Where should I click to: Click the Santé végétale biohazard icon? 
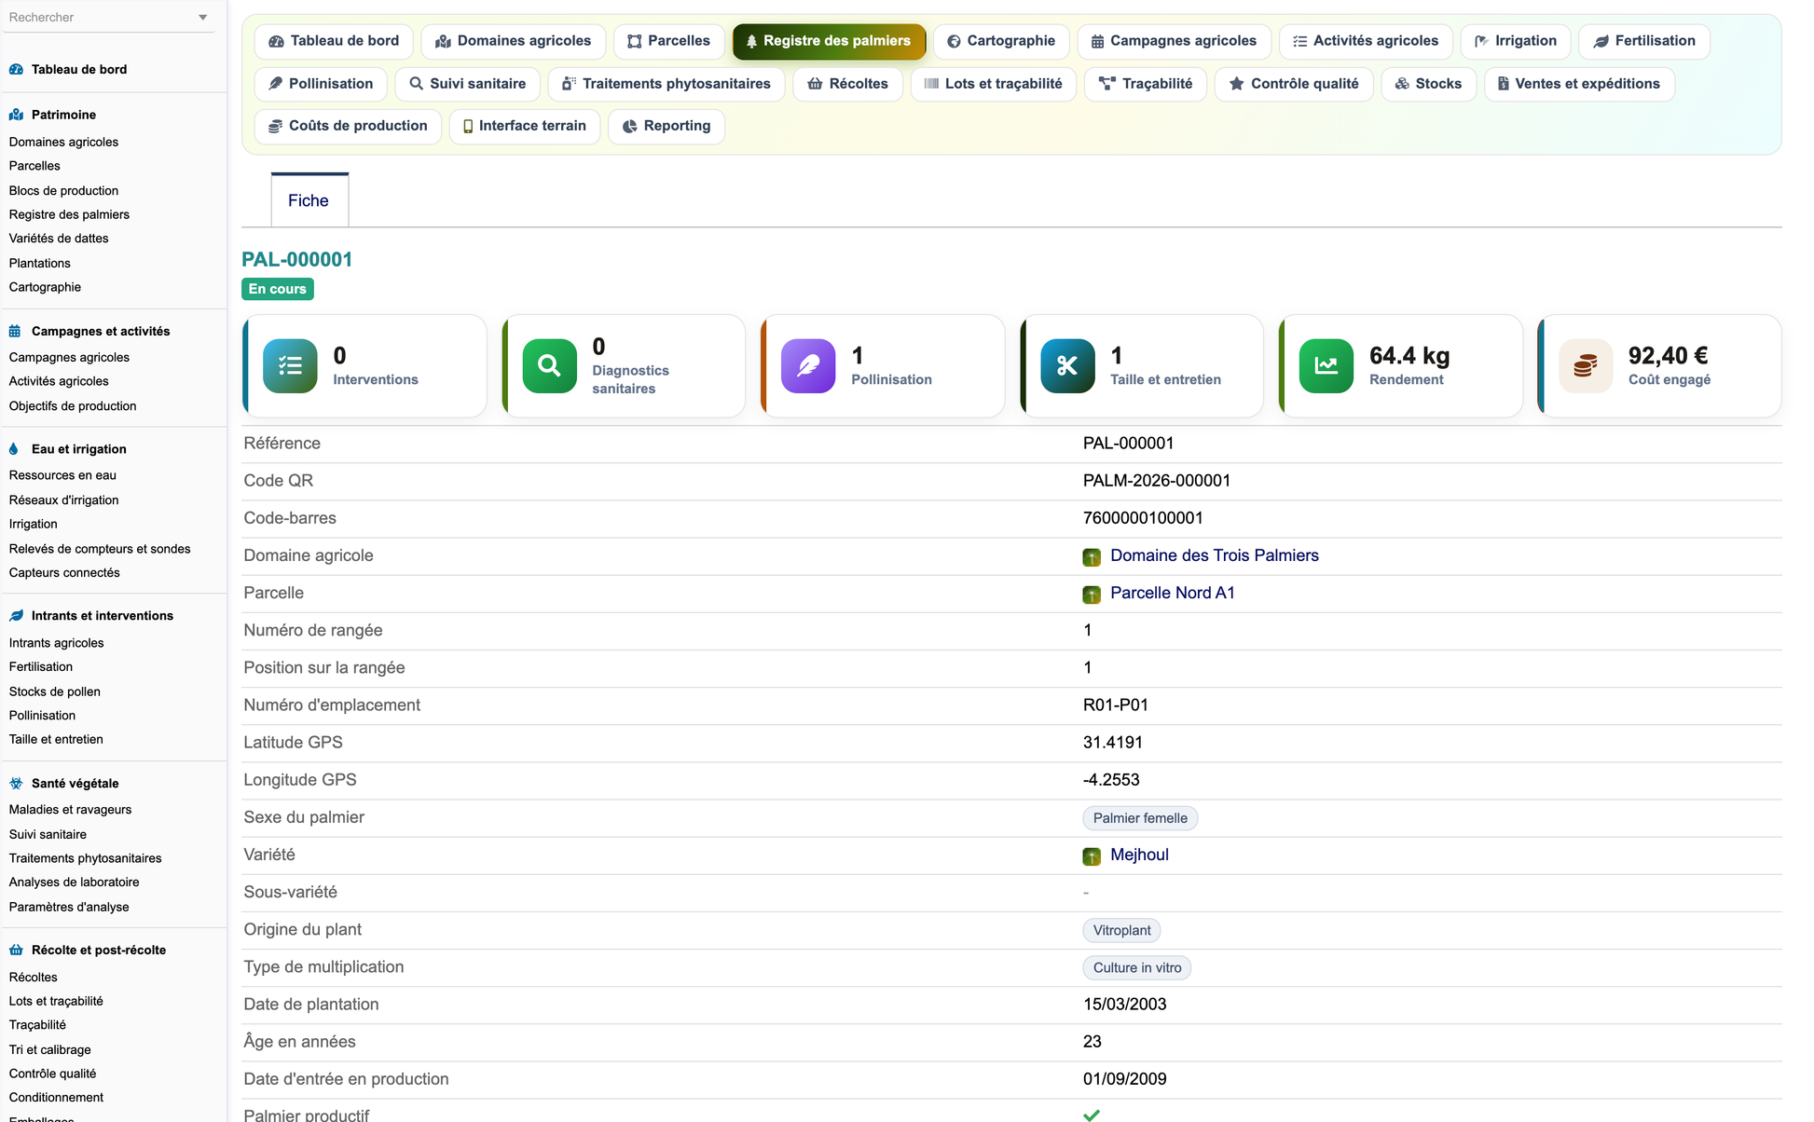(x=16, y=784)
